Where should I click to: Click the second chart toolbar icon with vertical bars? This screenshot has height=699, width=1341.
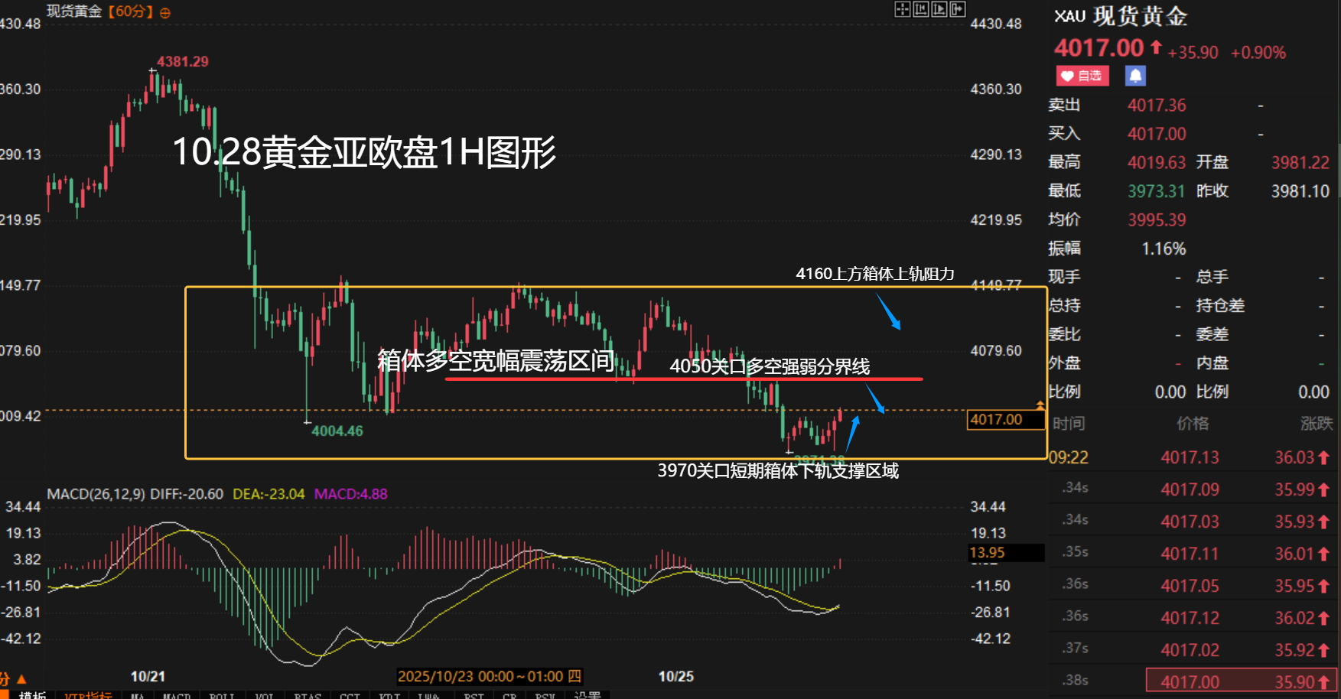click(x=921, y=9)
